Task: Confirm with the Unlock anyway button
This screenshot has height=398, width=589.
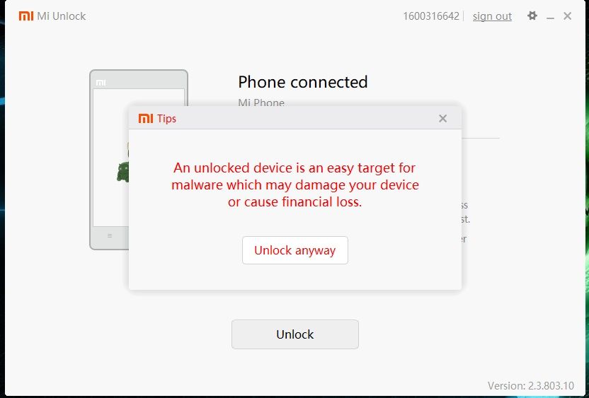Action: point(295,250)
